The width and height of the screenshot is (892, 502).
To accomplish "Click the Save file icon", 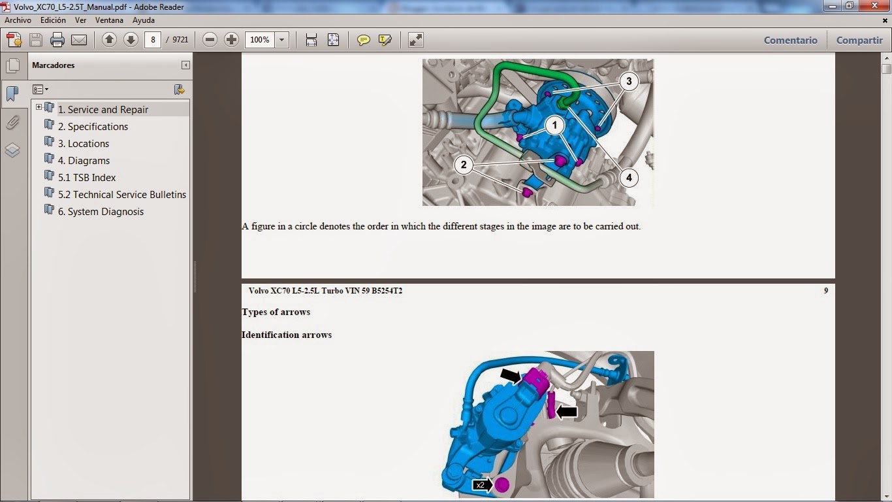I will [x=36, y=40].
